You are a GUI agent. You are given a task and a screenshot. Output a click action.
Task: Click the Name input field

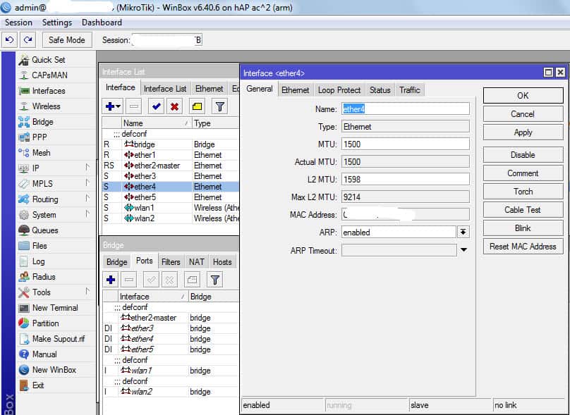point(406,109)
